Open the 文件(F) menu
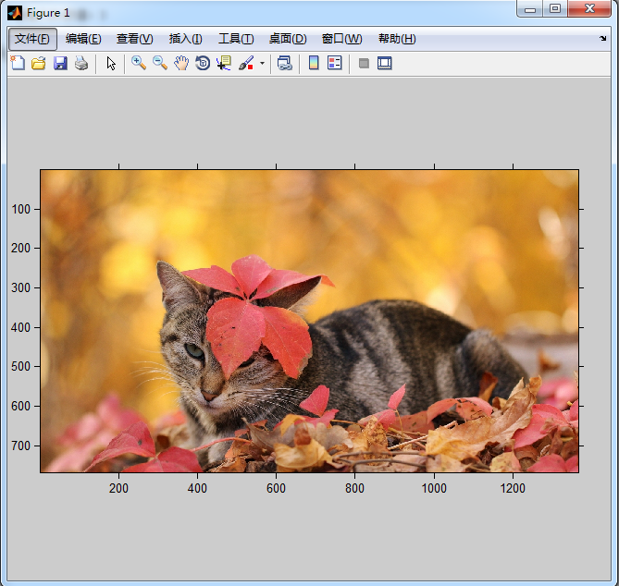Screen dimensions: 619x586 pos(32,39)
